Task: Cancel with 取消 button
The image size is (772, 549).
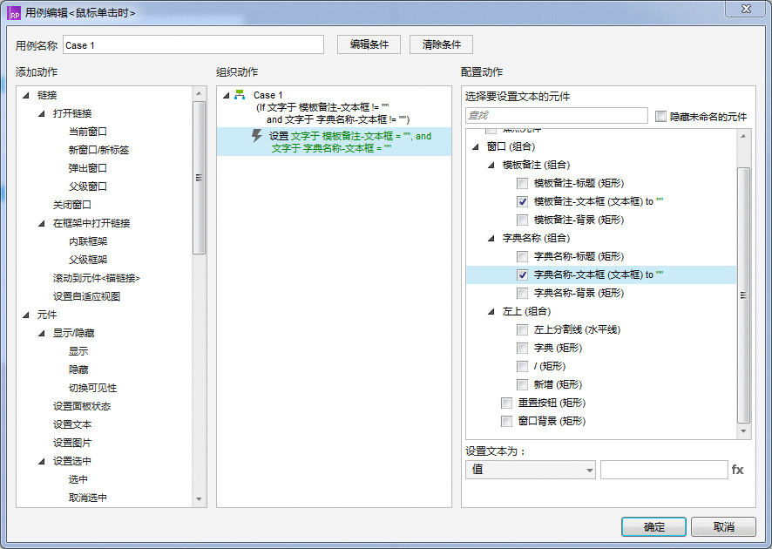Action: coord(724,527)
